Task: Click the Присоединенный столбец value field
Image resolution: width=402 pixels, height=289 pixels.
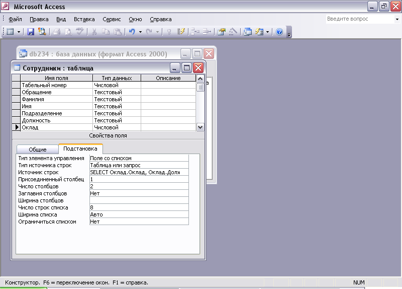Action: 139,179
